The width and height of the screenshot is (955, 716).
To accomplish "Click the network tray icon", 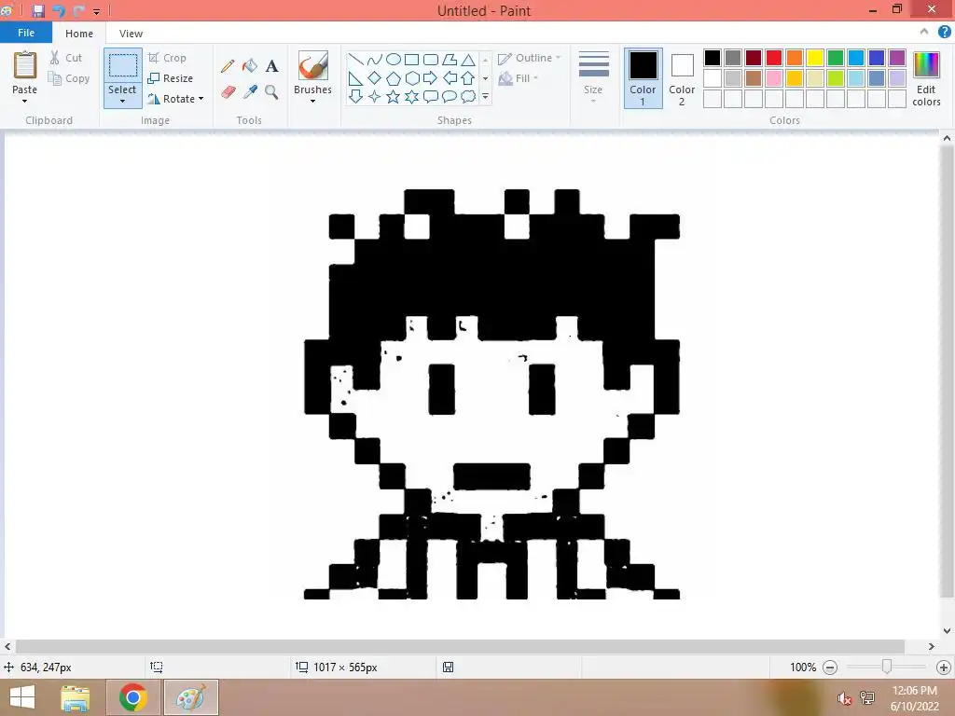I will 867,698.
